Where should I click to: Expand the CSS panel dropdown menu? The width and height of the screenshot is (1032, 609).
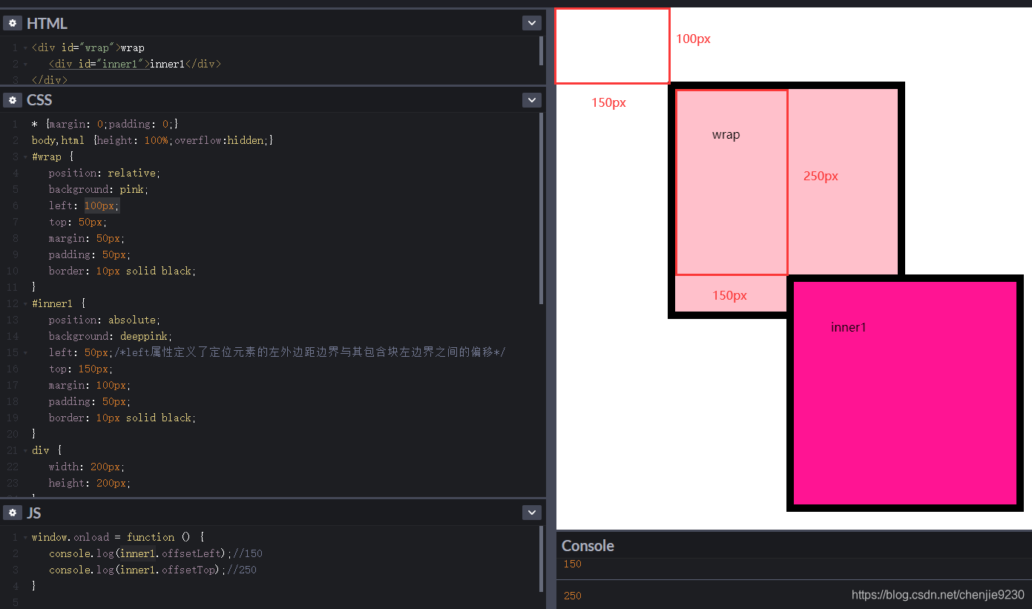(x=531, y=100)
